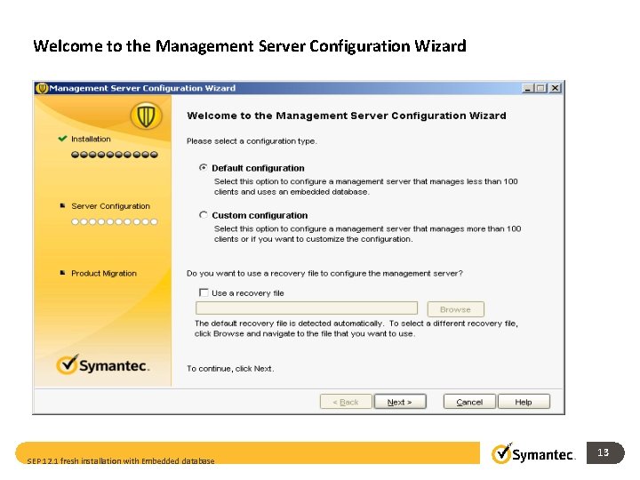Cancel the configuration wizard
640x480 pixels.
(469, 402)
